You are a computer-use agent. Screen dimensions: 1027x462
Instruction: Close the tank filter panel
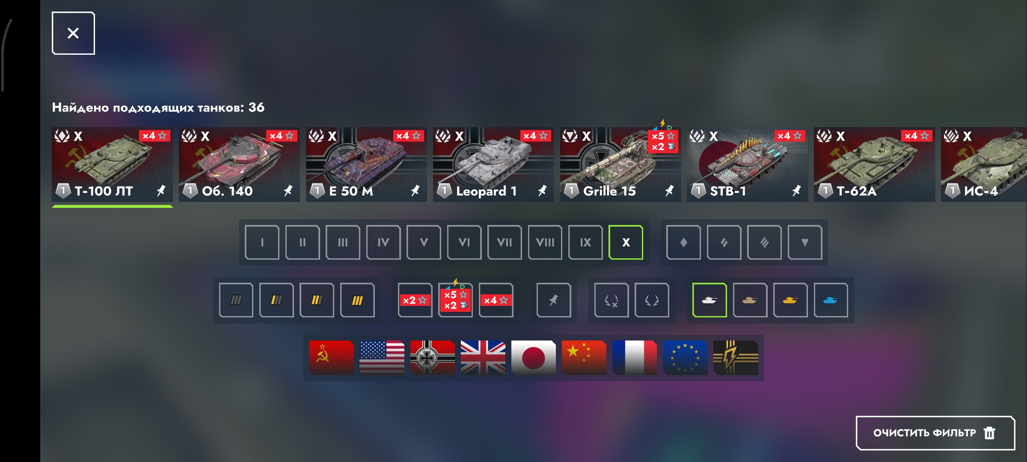tap(73, 33)
